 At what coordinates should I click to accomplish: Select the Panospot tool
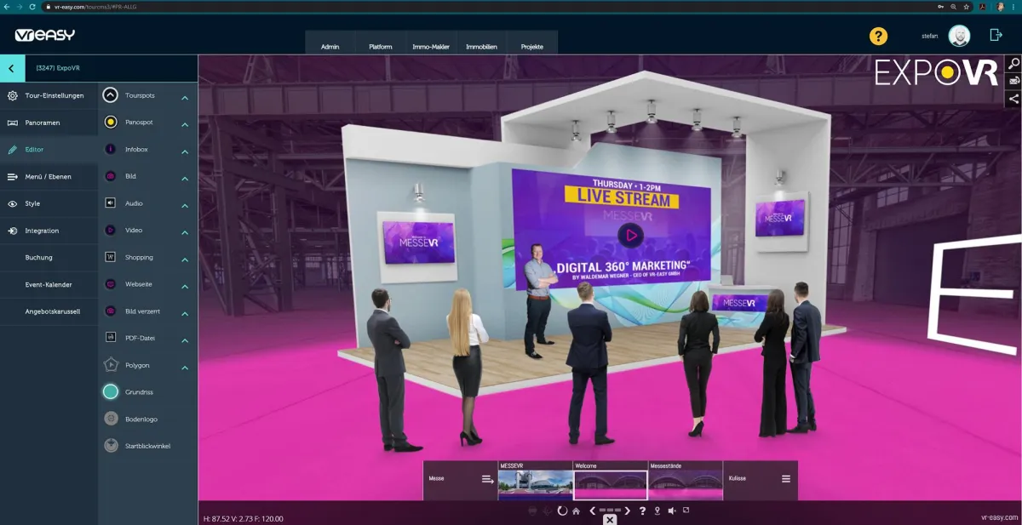coord(110,123)
